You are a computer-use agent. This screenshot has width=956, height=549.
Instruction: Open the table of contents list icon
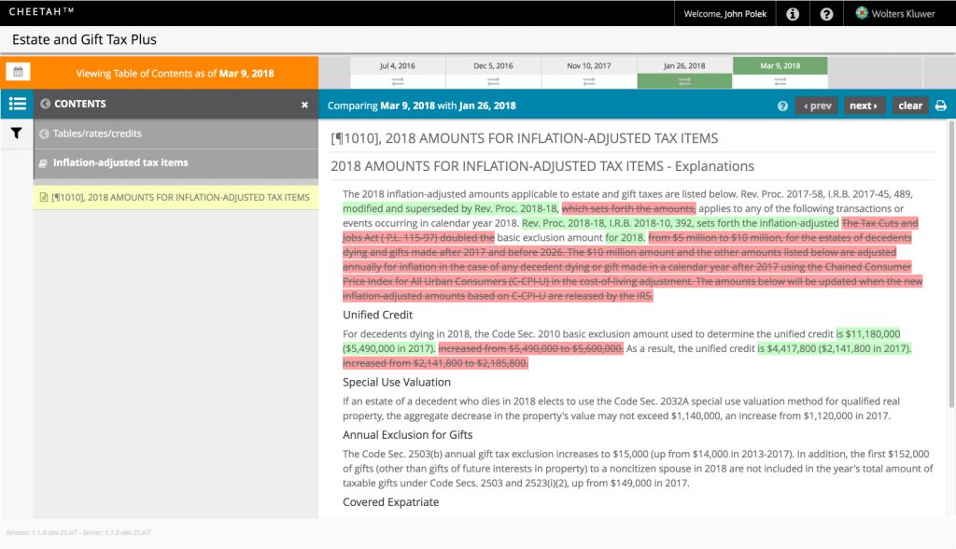17,104
